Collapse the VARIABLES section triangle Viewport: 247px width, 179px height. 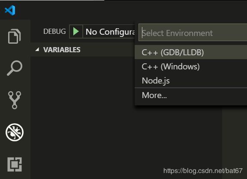37,50
